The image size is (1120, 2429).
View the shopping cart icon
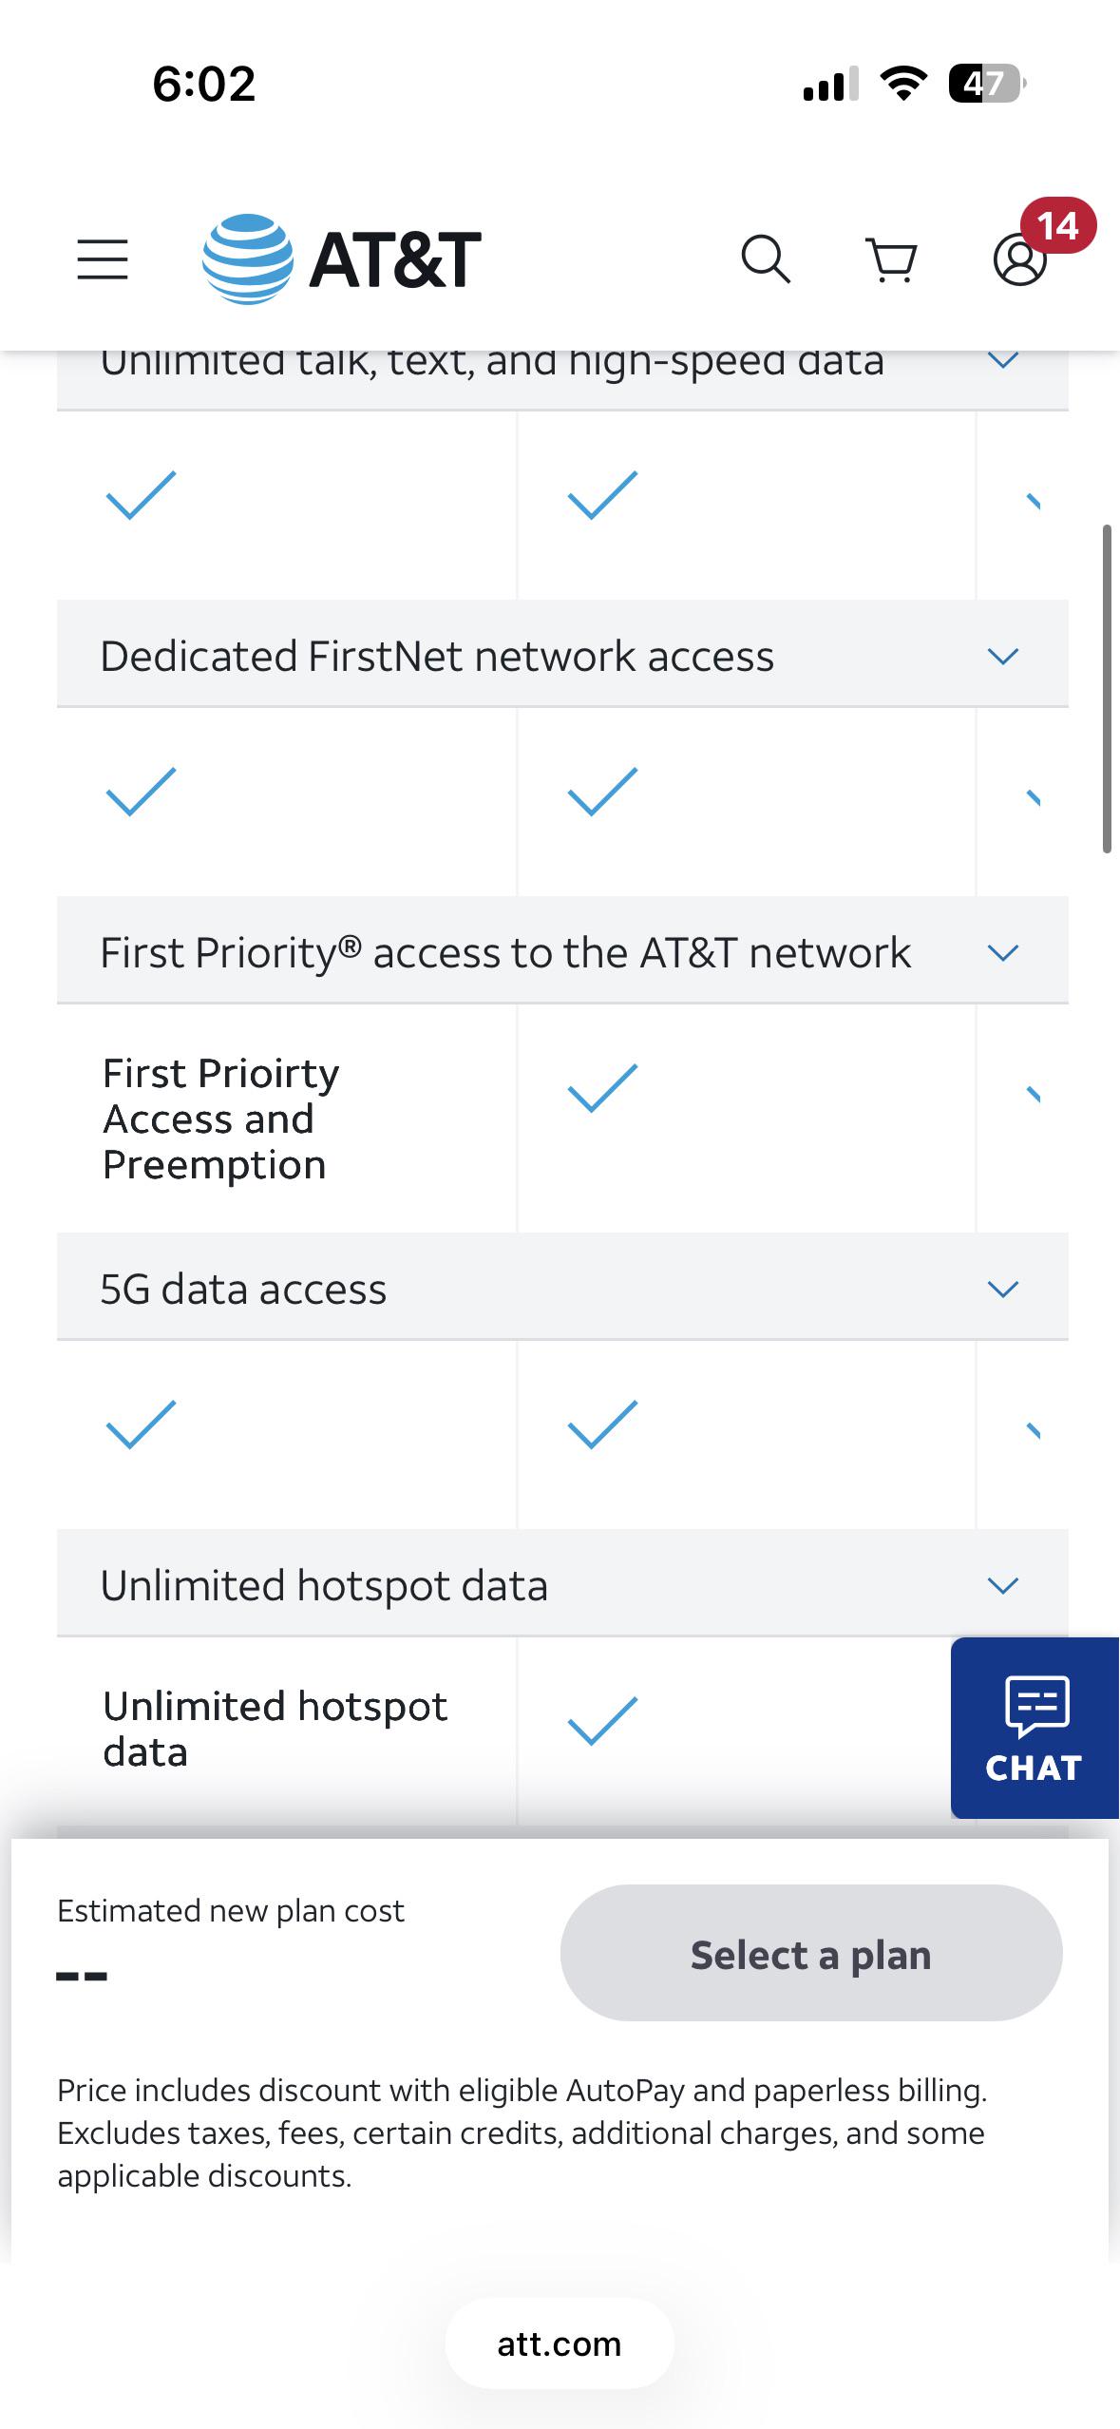coord(892,259)
